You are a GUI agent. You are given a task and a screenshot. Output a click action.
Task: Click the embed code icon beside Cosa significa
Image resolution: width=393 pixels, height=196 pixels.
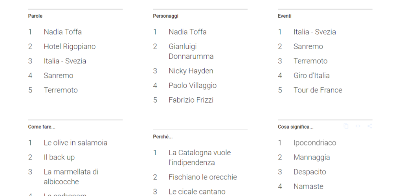click(x=358, y=126)
